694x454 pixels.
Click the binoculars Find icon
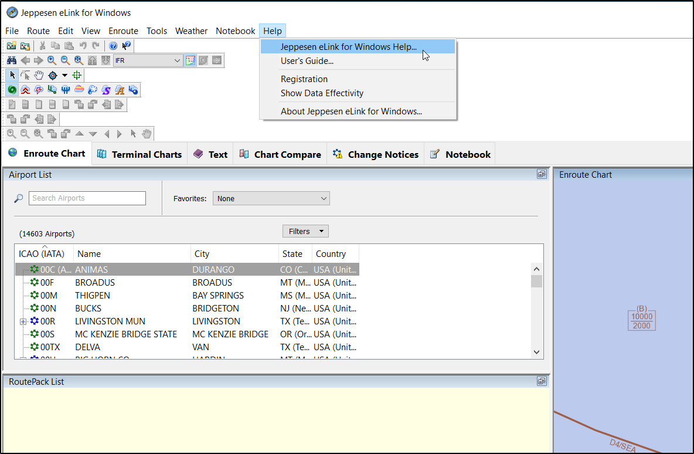tap(11, 60)
